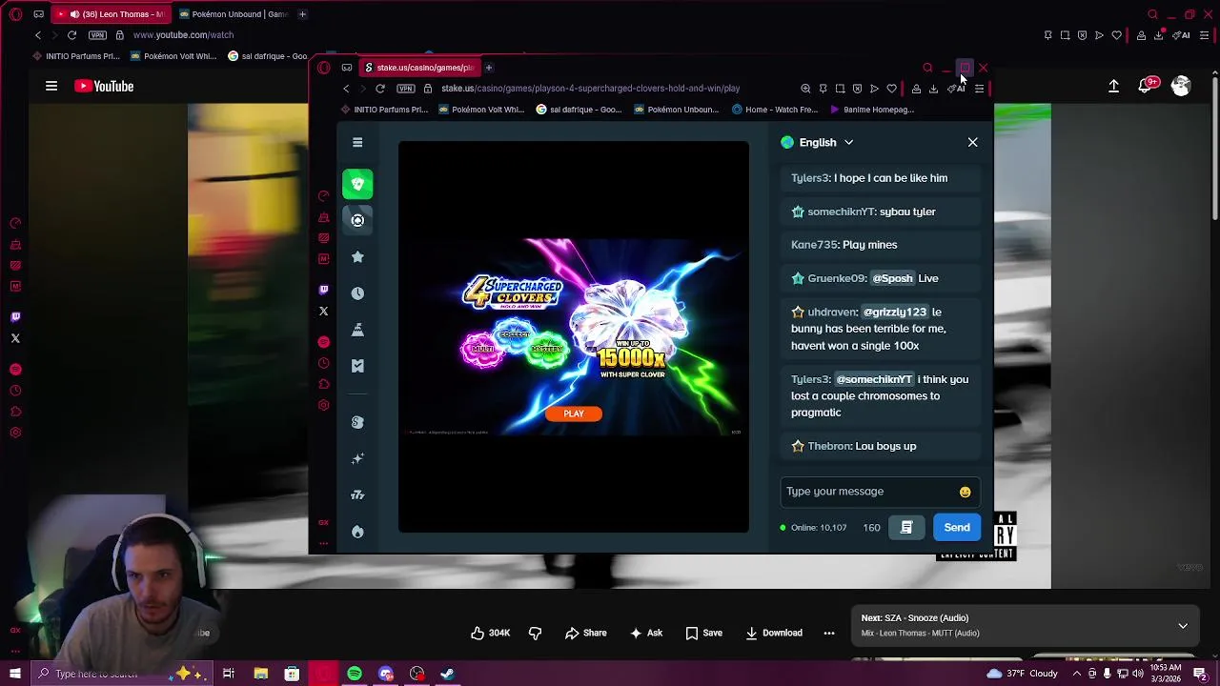Open YouTube guide hamburger menu

click(x=51, y=86)
